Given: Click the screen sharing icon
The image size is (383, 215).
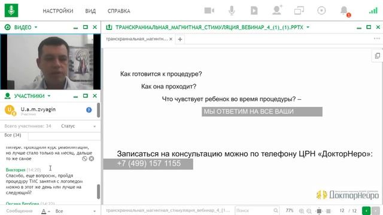Looking at the screenshot, I should point(299,11).
